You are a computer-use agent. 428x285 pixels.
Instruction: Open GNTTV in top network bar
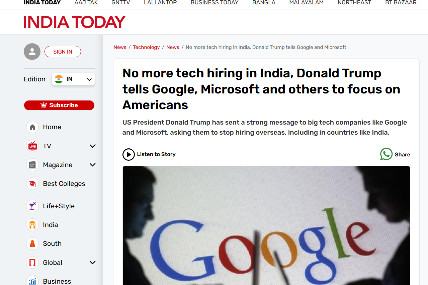pyautogui.click(x=121, y=3)
